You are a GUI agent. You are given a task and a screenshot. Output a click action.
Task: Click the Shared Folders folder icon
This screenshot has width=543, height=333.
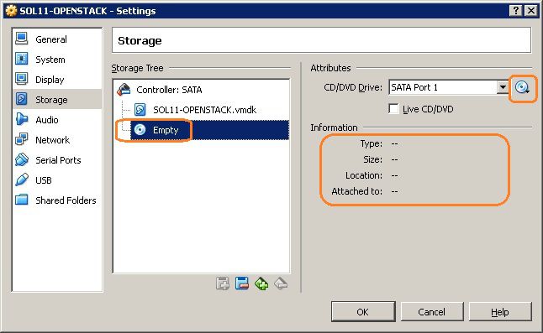click(x=22, y=200)
